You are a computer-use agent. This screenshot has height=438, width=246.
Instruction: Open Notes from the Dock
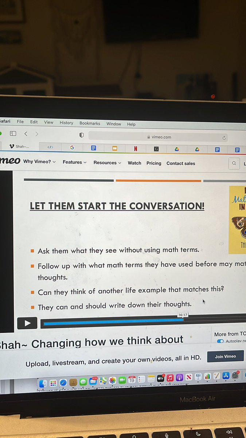[x=151, y=379]
